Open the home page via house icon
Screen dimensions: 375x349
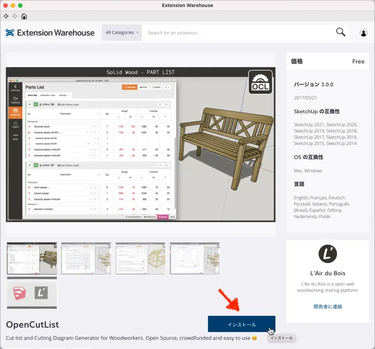tap(24, 16)
